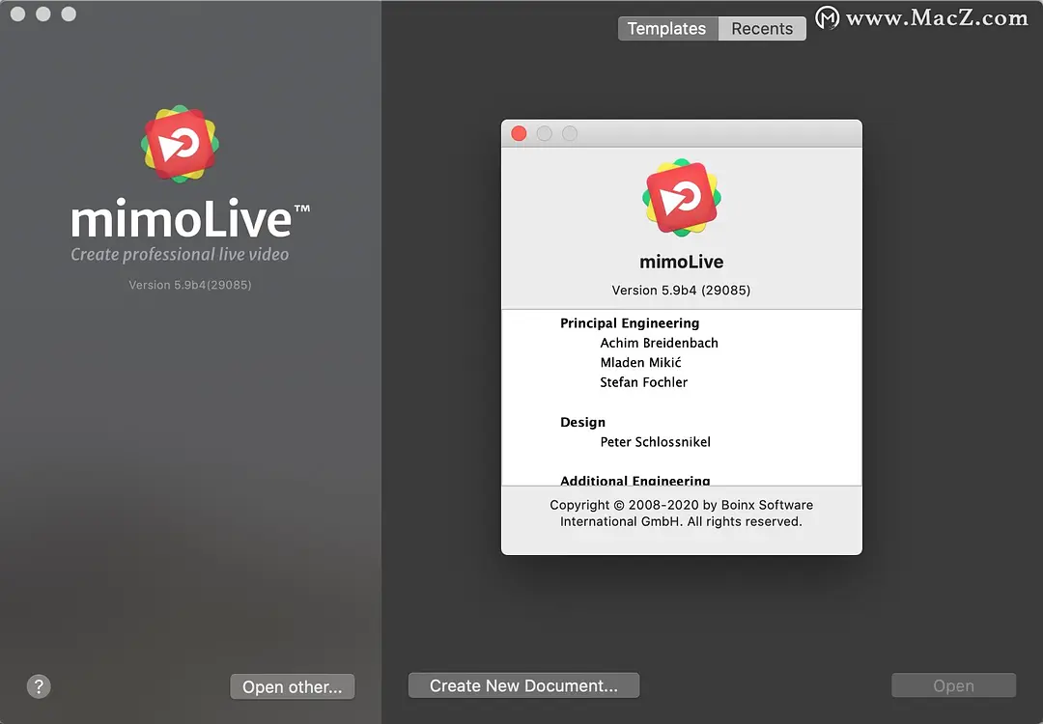This screenshot has width=1043, height=724.
Task: Click the Version 5.9b4(29085) text in left panel
Action: [x=189, y=285]
